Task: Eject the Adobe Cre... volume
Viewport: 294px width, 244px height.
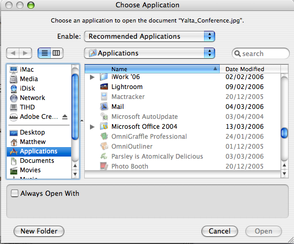Action: coord(65,117)
